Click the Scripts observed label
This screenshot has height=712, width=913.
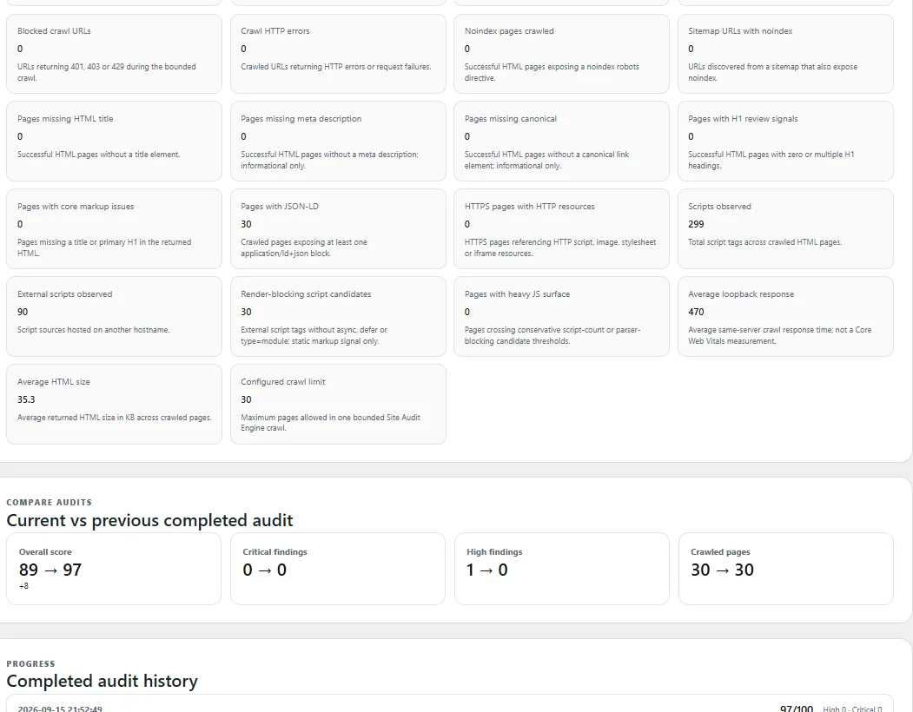coord(719,206)
